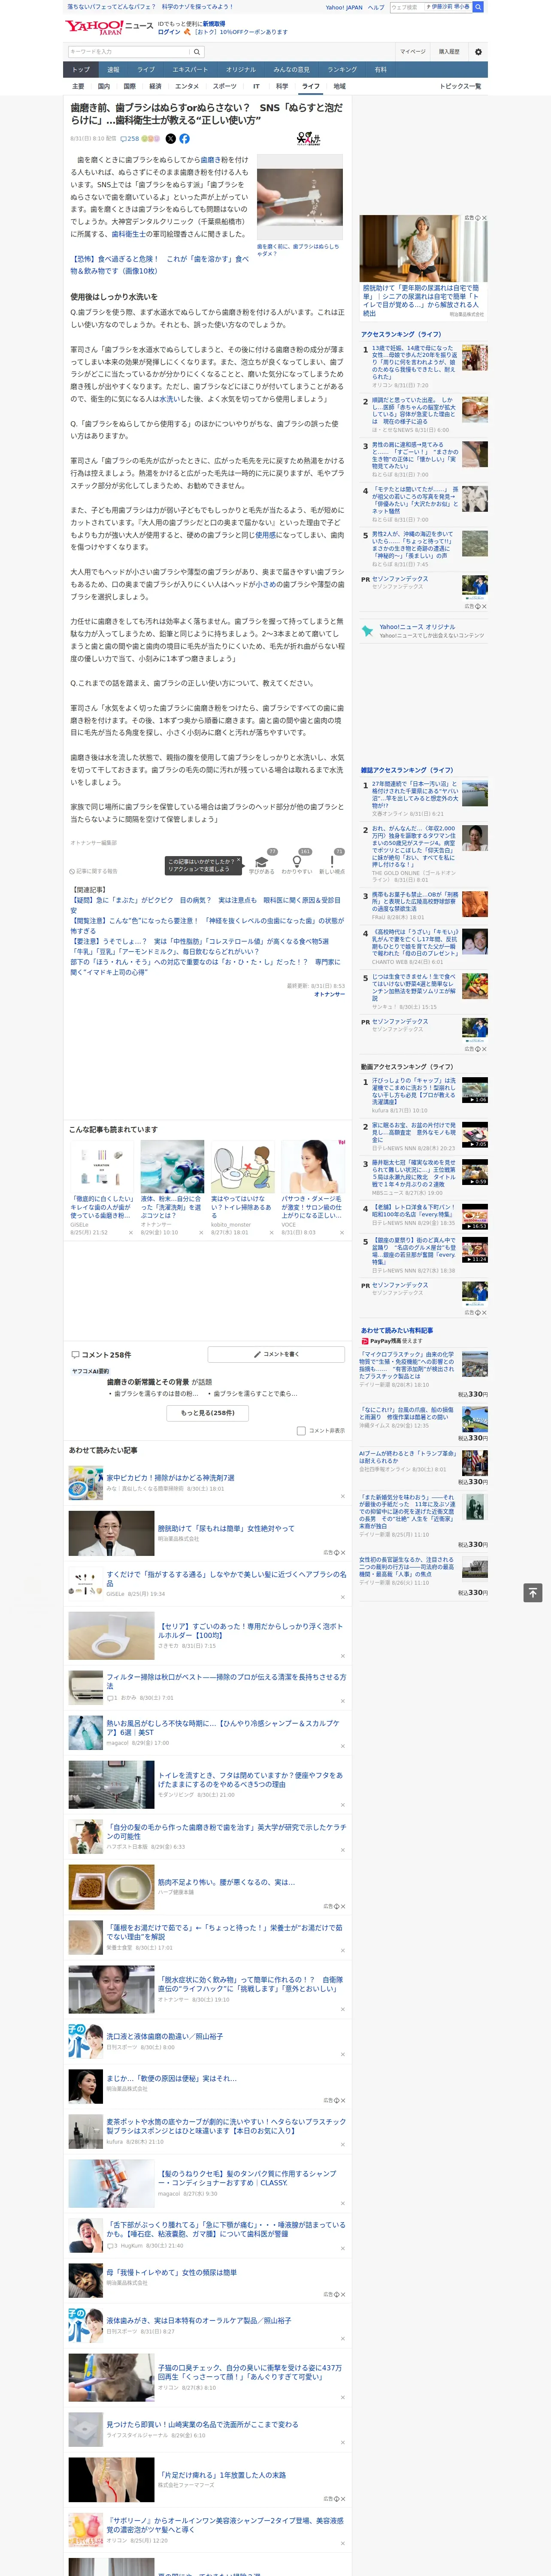Click the back-to-top arrow button
The image size is (551, 2576).
pos(533,1593)
